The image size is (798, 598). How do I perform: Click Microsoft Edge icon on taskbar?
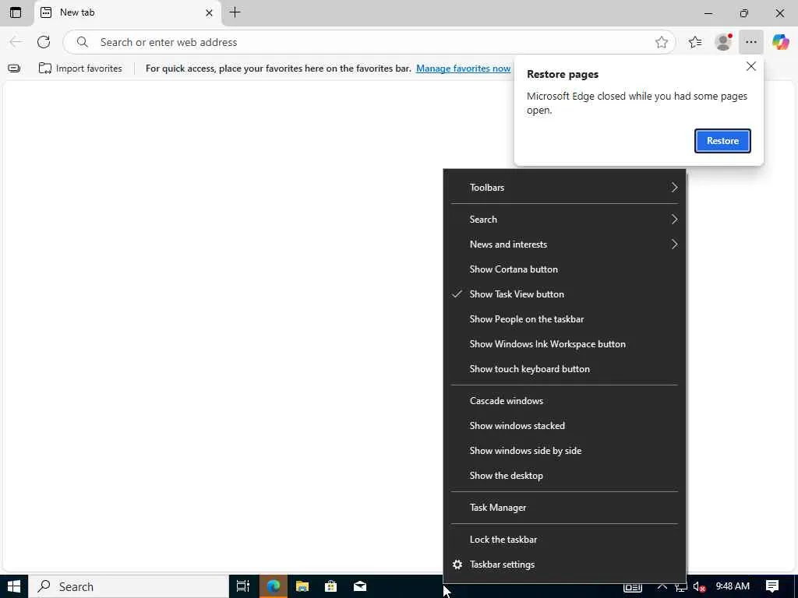[x=274, y=586]
